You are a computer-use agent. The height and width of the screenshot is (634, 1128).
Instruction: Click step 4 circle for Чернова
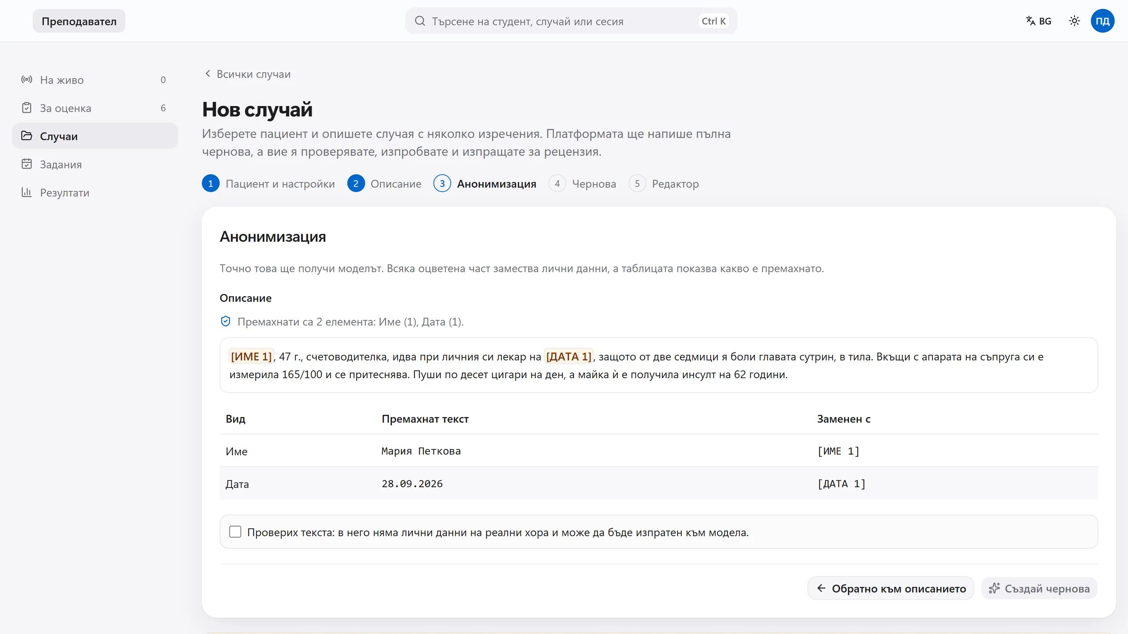pos(557,184)
